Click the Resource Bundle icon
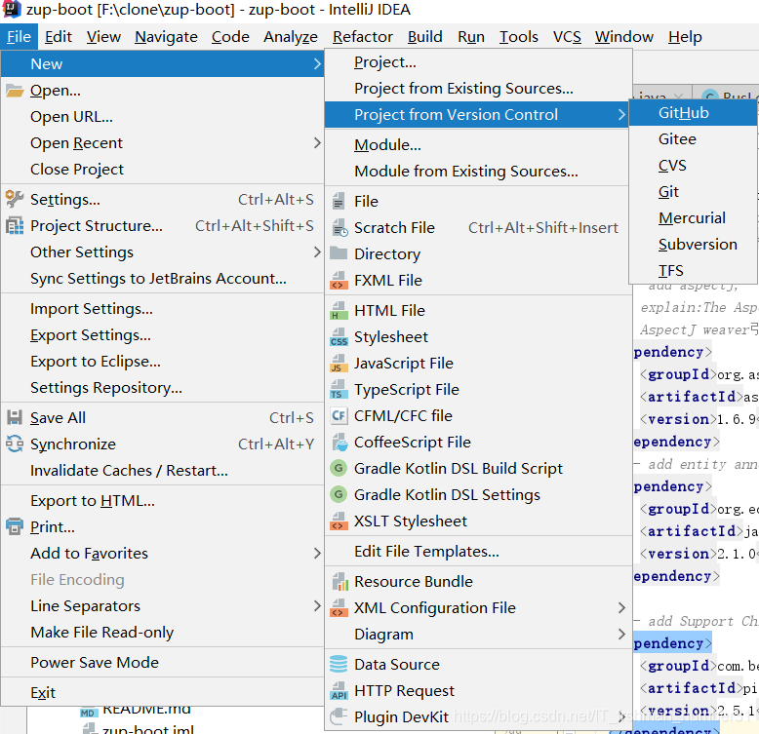The width and height of the screenshot is (759, 734). click(x=340, y=581)
